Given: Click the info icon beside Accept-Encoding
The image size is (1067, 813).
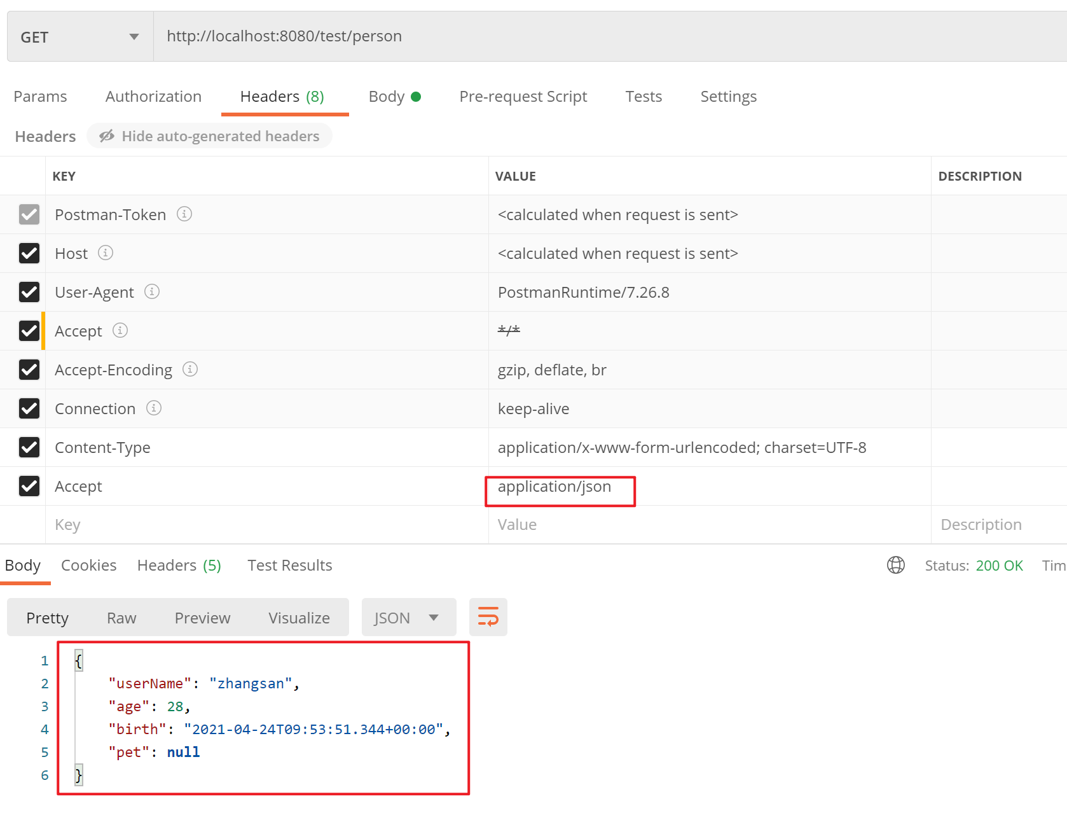Looking at the screenshot, I should click(x=190, y=370).
